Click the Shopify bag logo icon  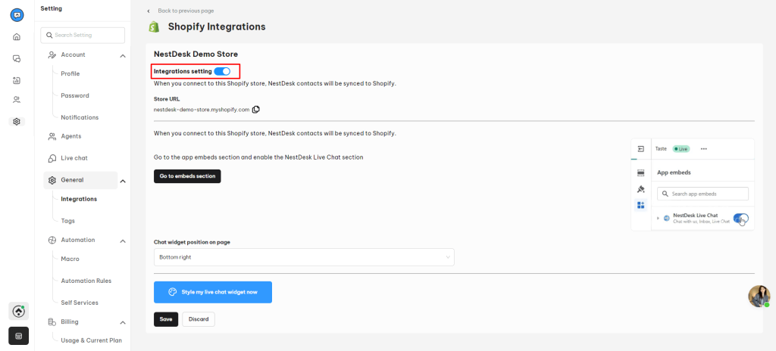[155, 26]
